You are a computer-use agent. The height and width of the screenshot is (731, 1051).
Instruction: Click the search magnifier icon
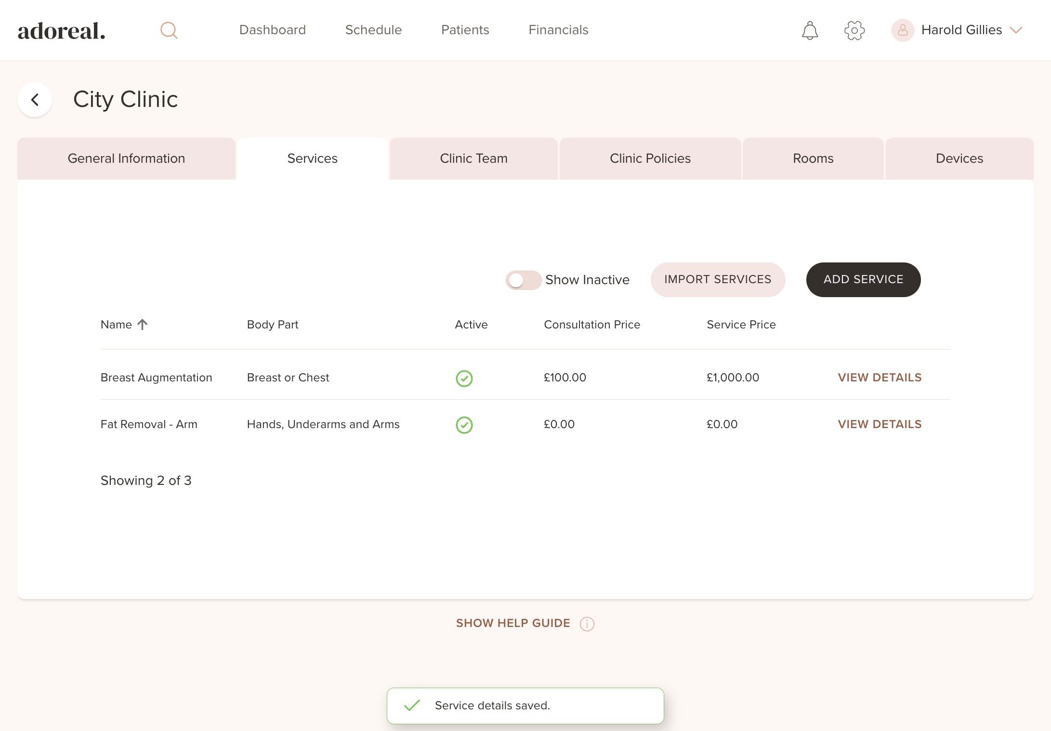pos(169,30)
